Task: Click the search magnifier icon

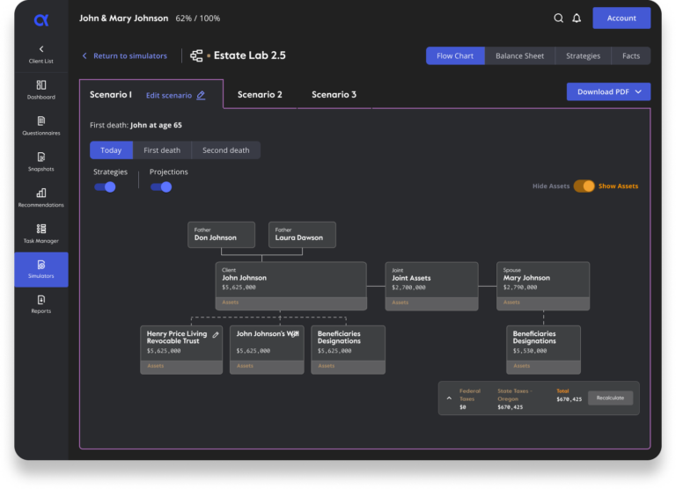Action: coord(558,18)
